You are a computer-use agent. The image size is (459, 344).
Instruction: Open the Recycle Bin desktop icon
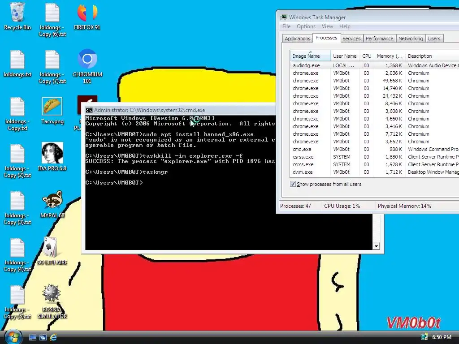[17, 16]
